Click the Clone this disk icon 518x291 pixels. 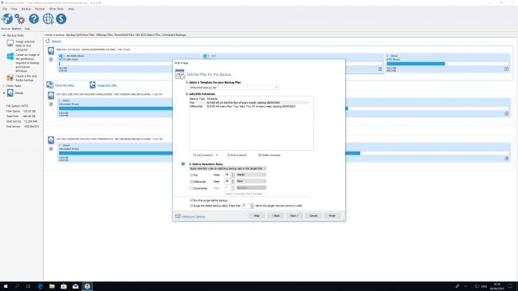coord(50,85)
